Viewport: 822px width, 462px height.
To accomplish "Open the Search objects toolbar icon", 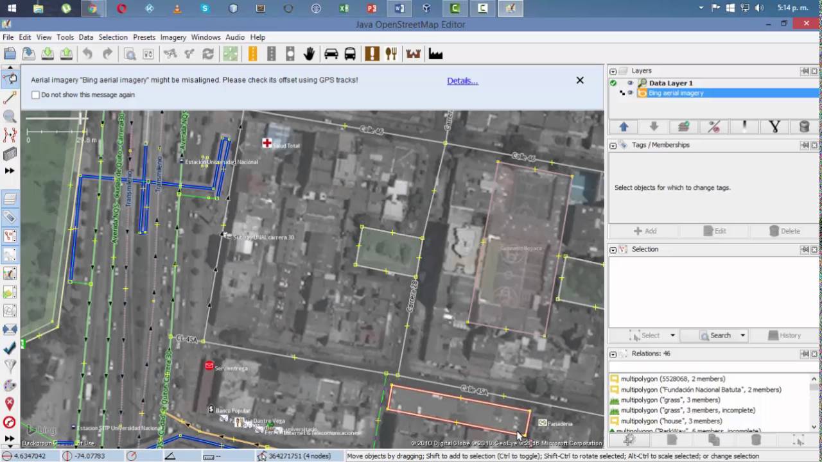I will [129, 54].
